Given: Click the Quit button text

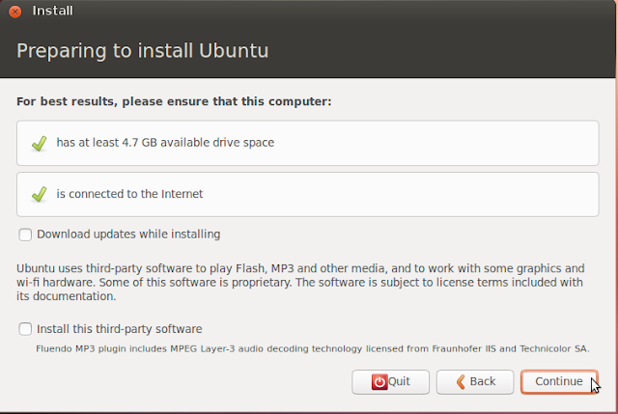Looking at the screenshot, I should click(x=399, y=381).
